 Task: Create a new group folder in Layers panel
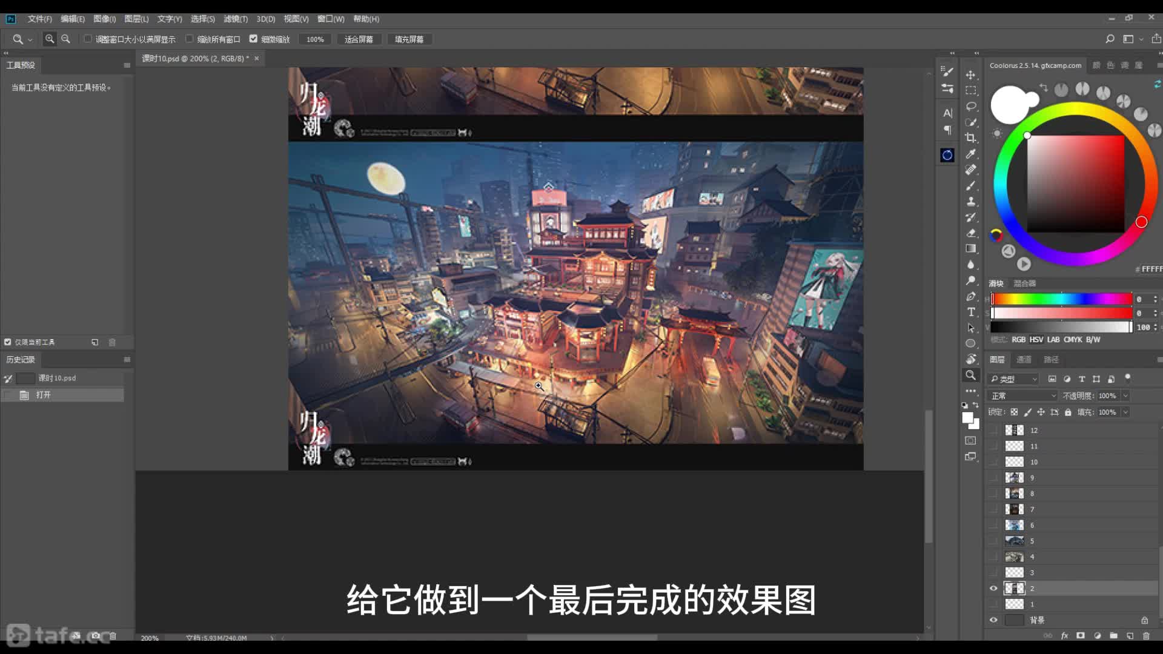[x=1113, y=636]
